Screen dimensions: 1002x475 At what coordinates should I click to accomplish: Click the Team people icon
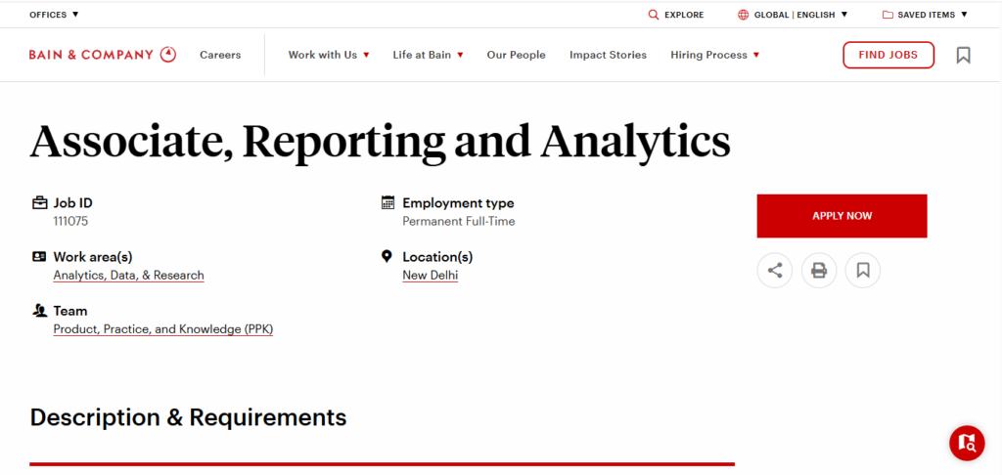tap(39, 311)
